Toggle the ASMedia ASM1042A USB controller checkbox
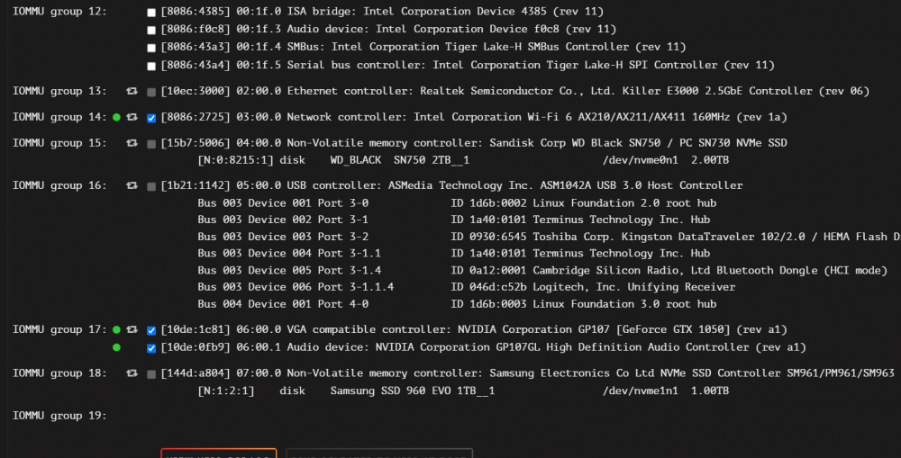The width and height of the screenshot is (901, 458). 151,186
